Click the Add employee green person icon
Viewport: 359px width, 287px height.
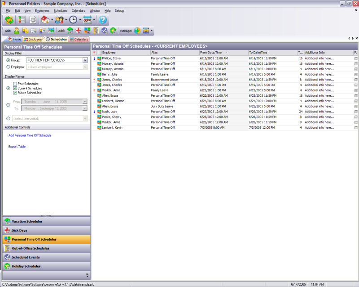point(17,31)
